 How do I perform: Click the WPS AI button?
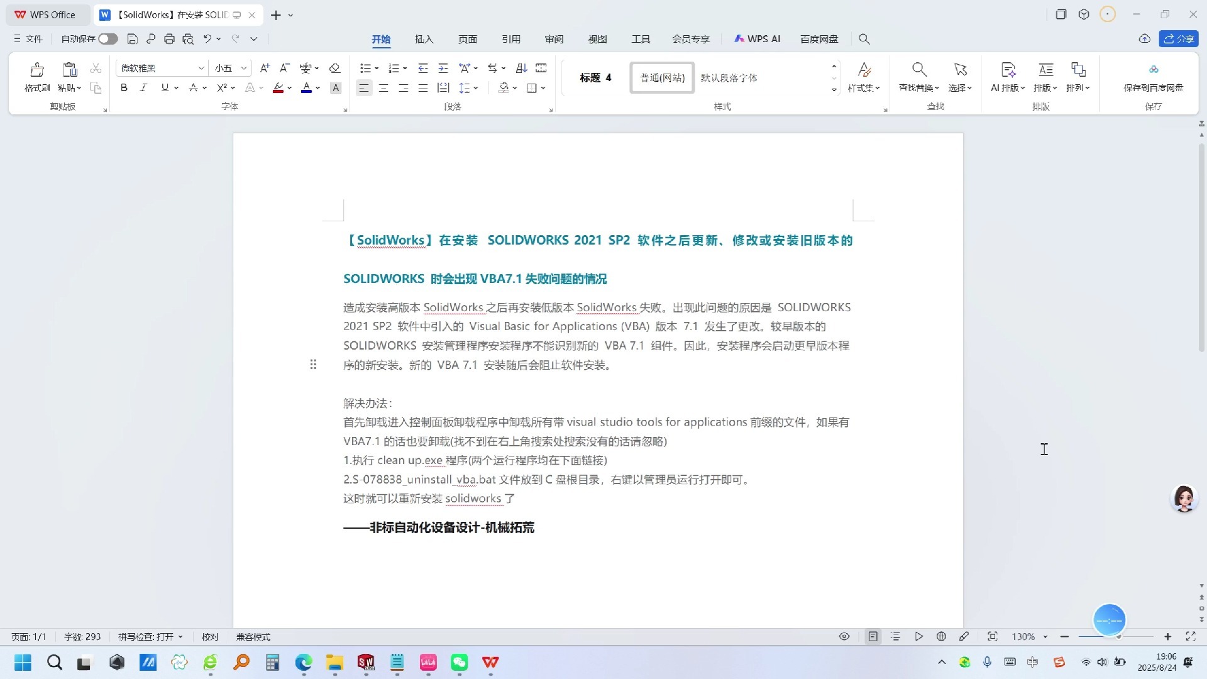[x=758, y=39]
